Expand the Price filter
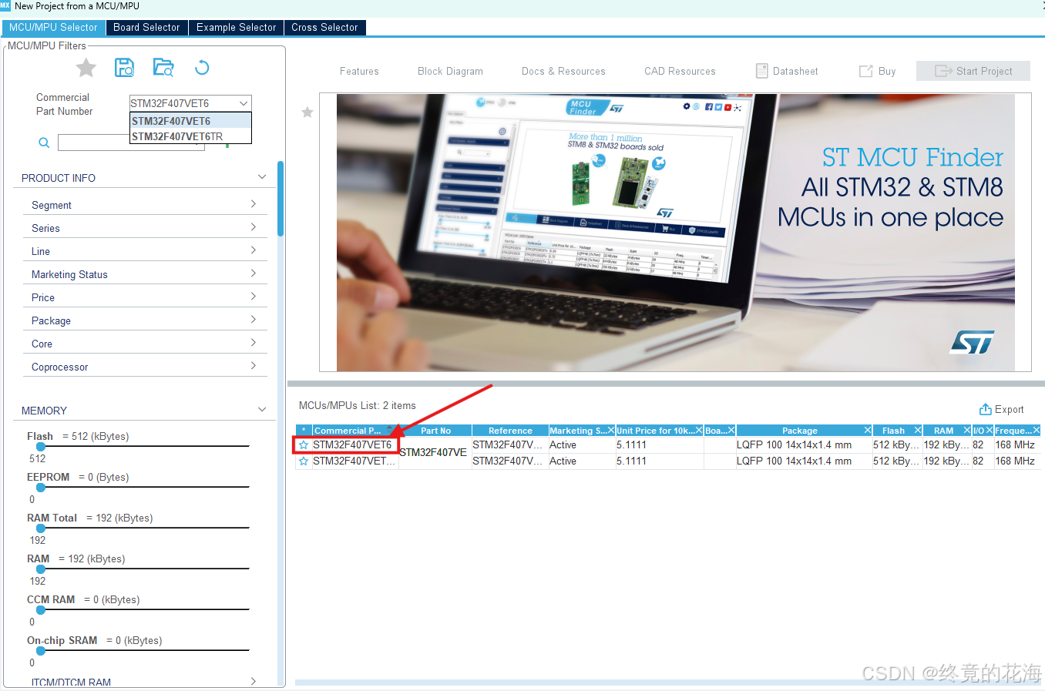Viewport: 1045px width, 691px height. (254, 297)
